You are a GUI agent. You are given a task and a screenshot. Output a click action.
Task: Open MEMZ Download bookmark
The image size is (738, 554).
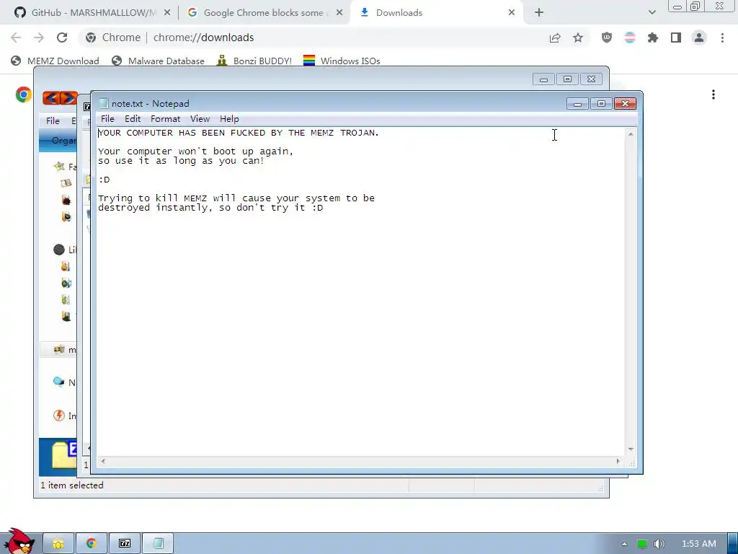(x=55, y=61)
